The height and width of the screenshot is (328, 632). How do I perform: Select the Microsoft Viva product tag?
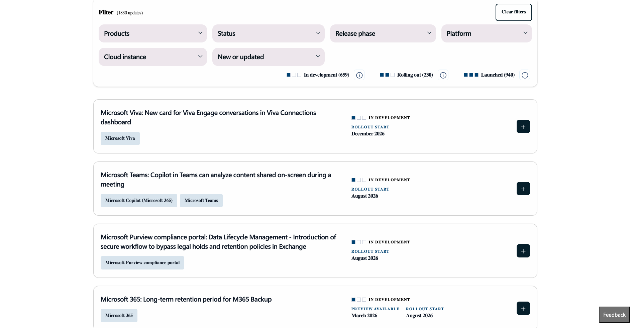[120, 138]
